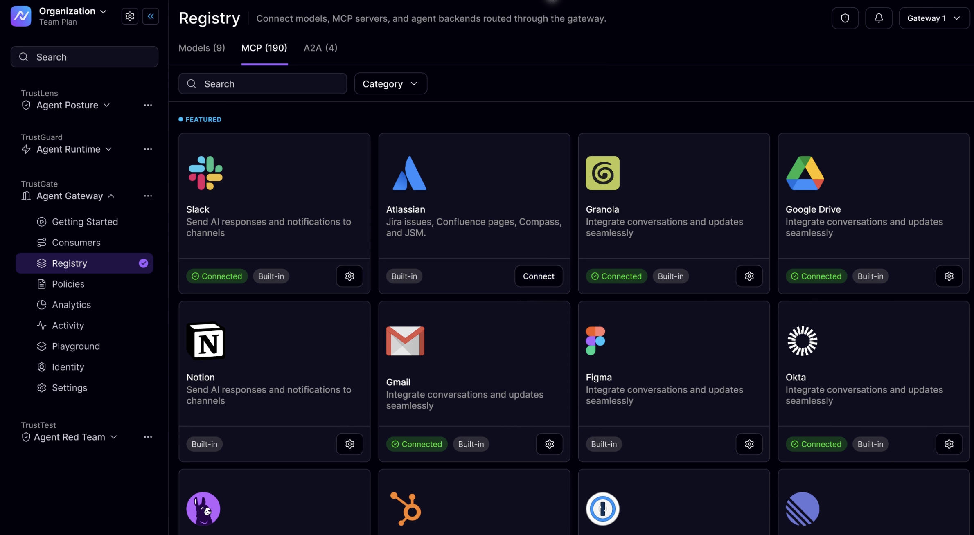Click the Atlassian logo icon
Screen dimensions: 974x535
tap(409, 173)
